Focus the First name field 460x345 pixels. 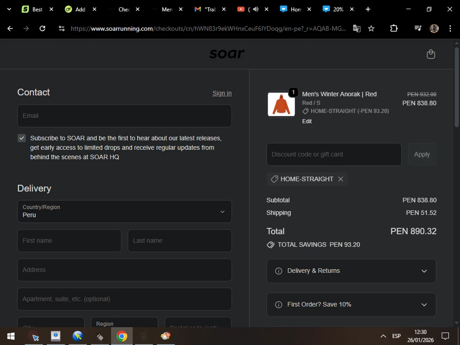point(69,241)
